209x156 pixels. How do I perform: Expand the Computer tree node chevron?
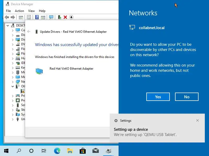point(13,30)
